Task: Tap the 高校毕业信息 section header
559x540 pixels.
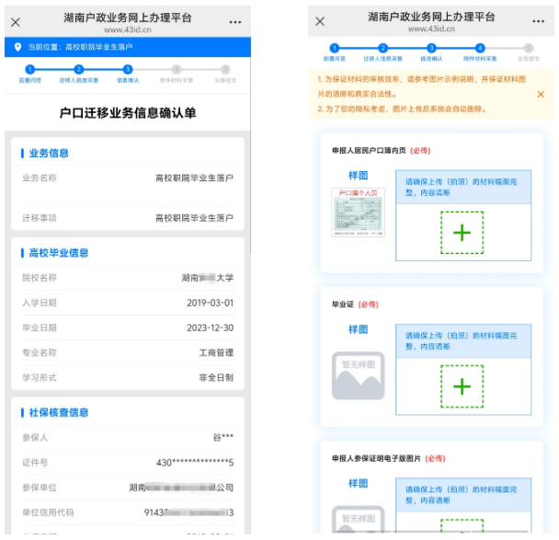Action: [59, 252]
